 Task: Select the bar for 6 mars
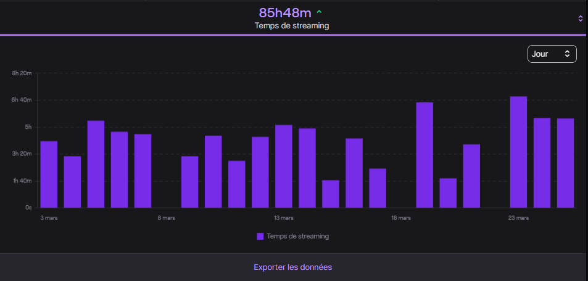(x=119, y=169)
